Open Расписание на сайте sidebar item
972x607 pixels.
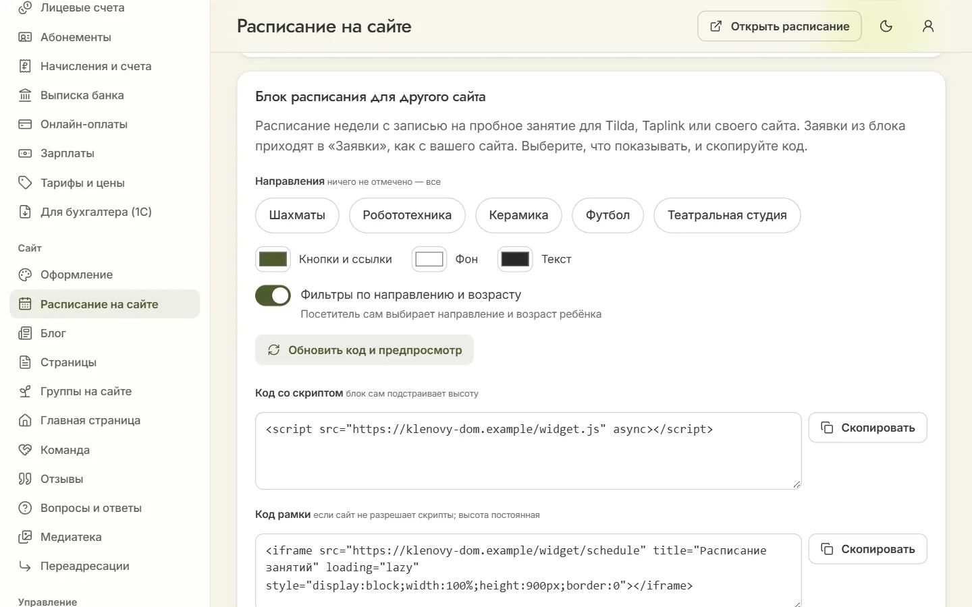pos(105,304)
